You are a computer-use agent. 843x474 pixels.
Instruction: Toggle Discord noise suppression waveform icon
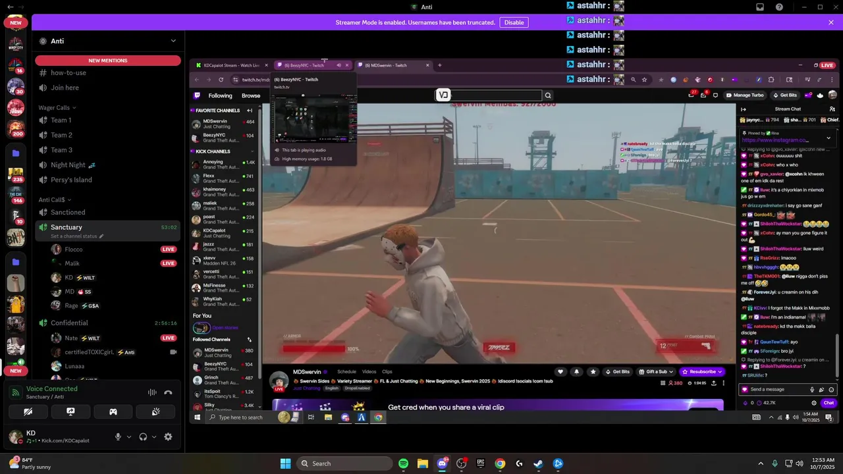click(x=152, y=392)
